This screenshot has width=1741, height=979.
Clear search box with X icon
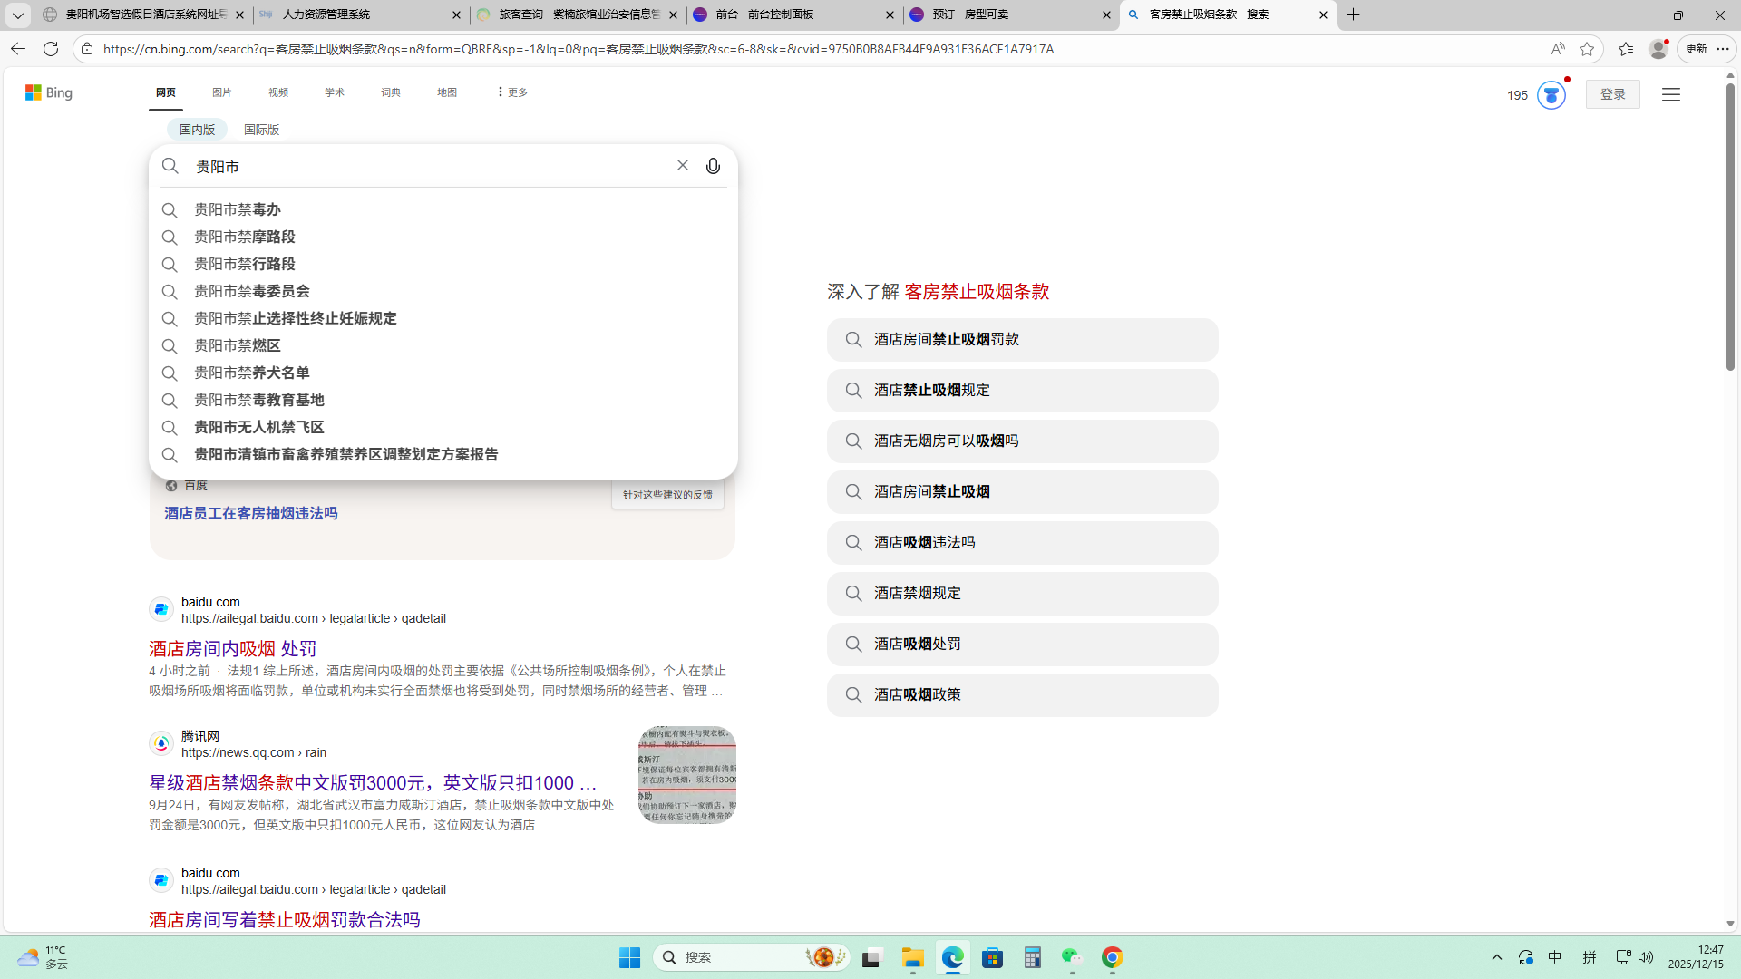(x=682, y=165)
